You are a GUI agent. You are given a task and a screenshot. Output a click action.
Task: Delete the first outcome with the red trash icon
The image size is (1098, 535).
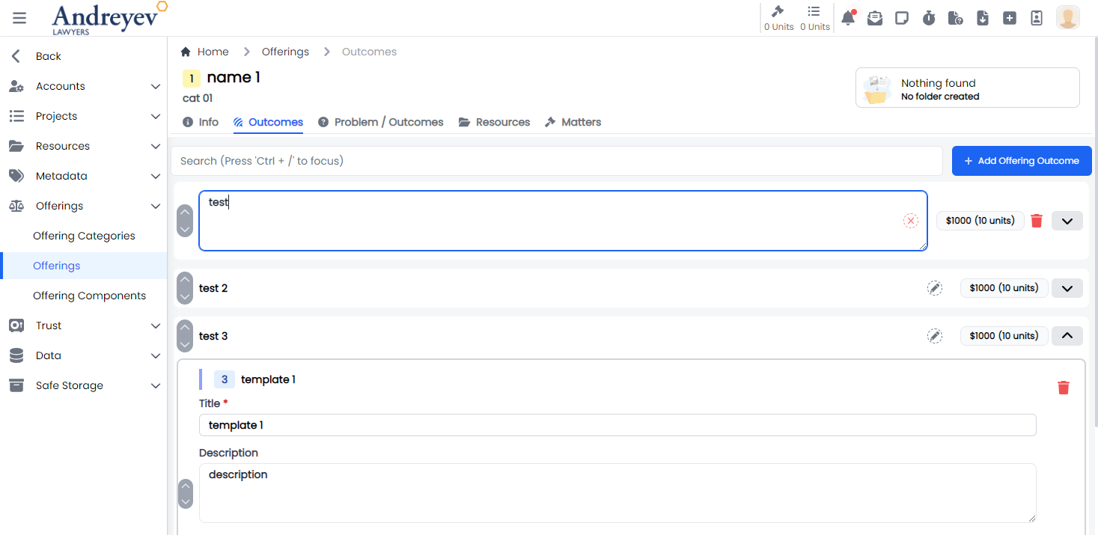(1037, 221)
